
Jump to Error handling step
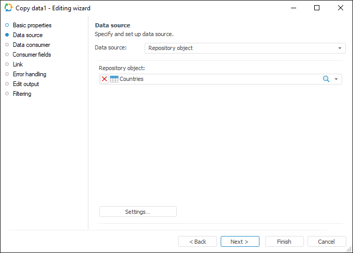[29, 74]
